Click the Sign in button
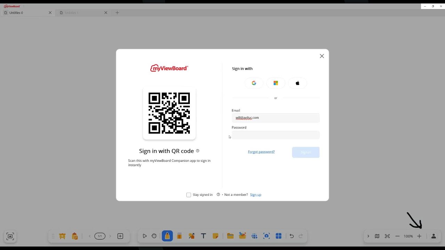Screen dimensions: 445x250 pyautogui.click(x=306, y=152)
